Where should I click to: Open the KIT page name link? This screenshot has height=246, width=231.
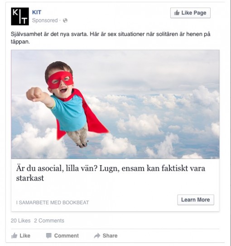(x=37, y=12)
